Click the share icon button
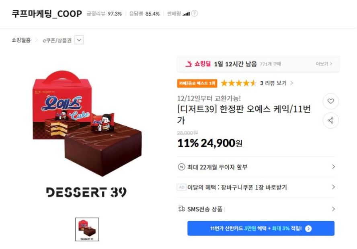Viewport: 357px width, 249px height. [x=330, y=121]
